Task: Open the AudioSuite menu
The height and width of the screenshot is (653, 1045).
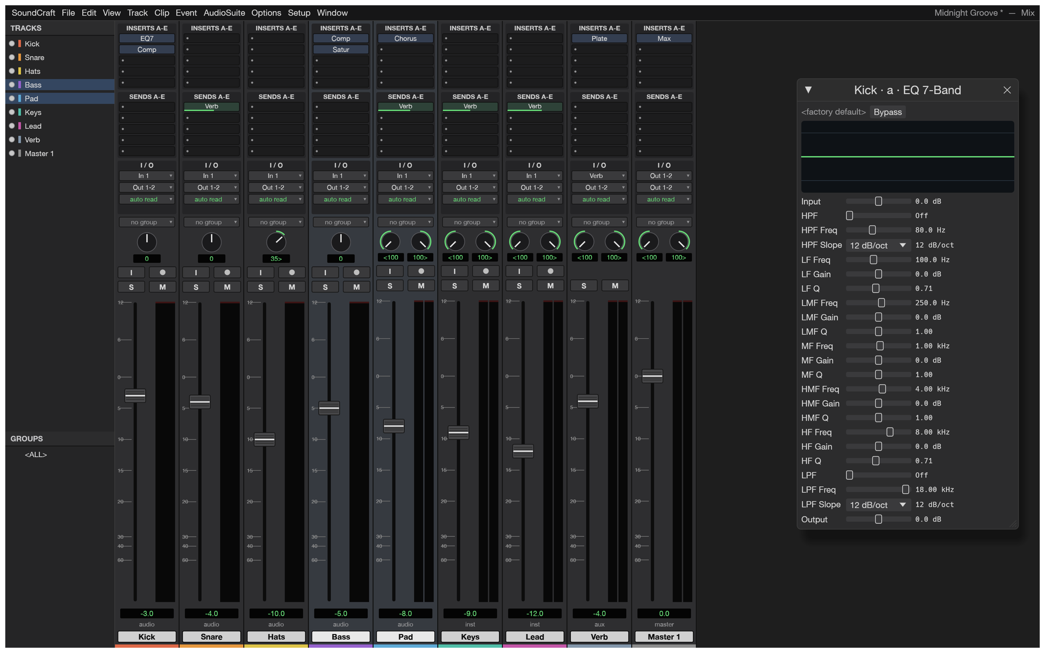Action: click(224, 13)
